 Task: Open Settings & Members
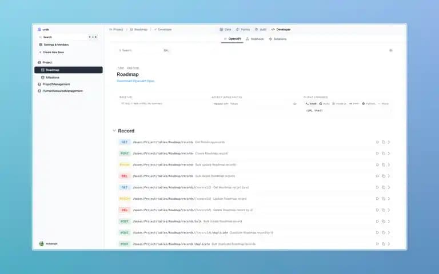coord(54,45)
